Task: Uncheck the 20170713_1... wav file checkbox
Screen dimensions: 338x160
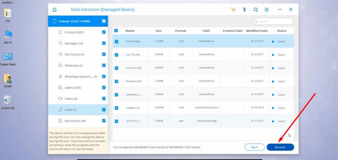Action: click(116, 121)
